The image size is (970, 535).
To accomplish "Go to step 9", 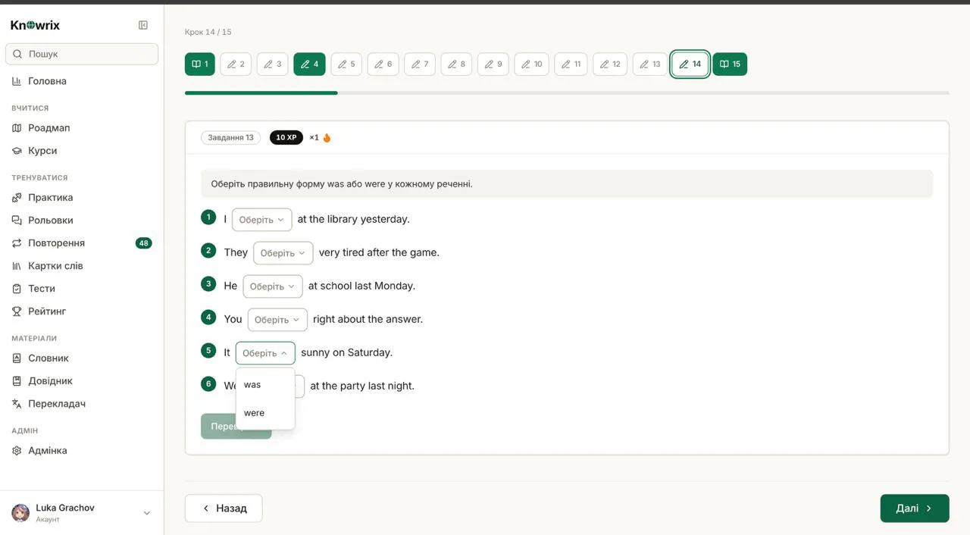I will 493,64.
